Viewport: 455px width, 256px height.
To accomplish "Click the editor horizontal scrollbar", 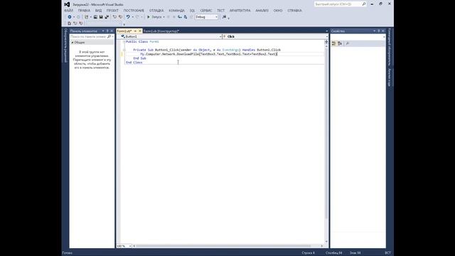I will click(223, 246).
